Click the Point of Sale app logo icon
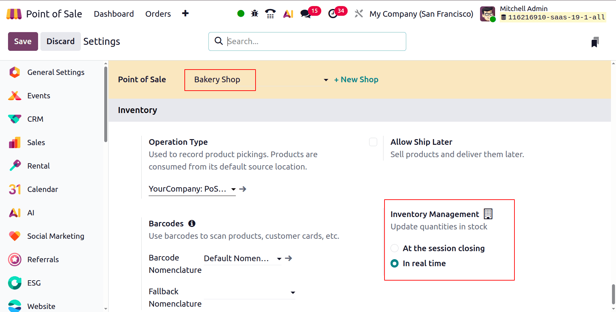The height and width of the screenshot is (312, 616). [14, 14]
